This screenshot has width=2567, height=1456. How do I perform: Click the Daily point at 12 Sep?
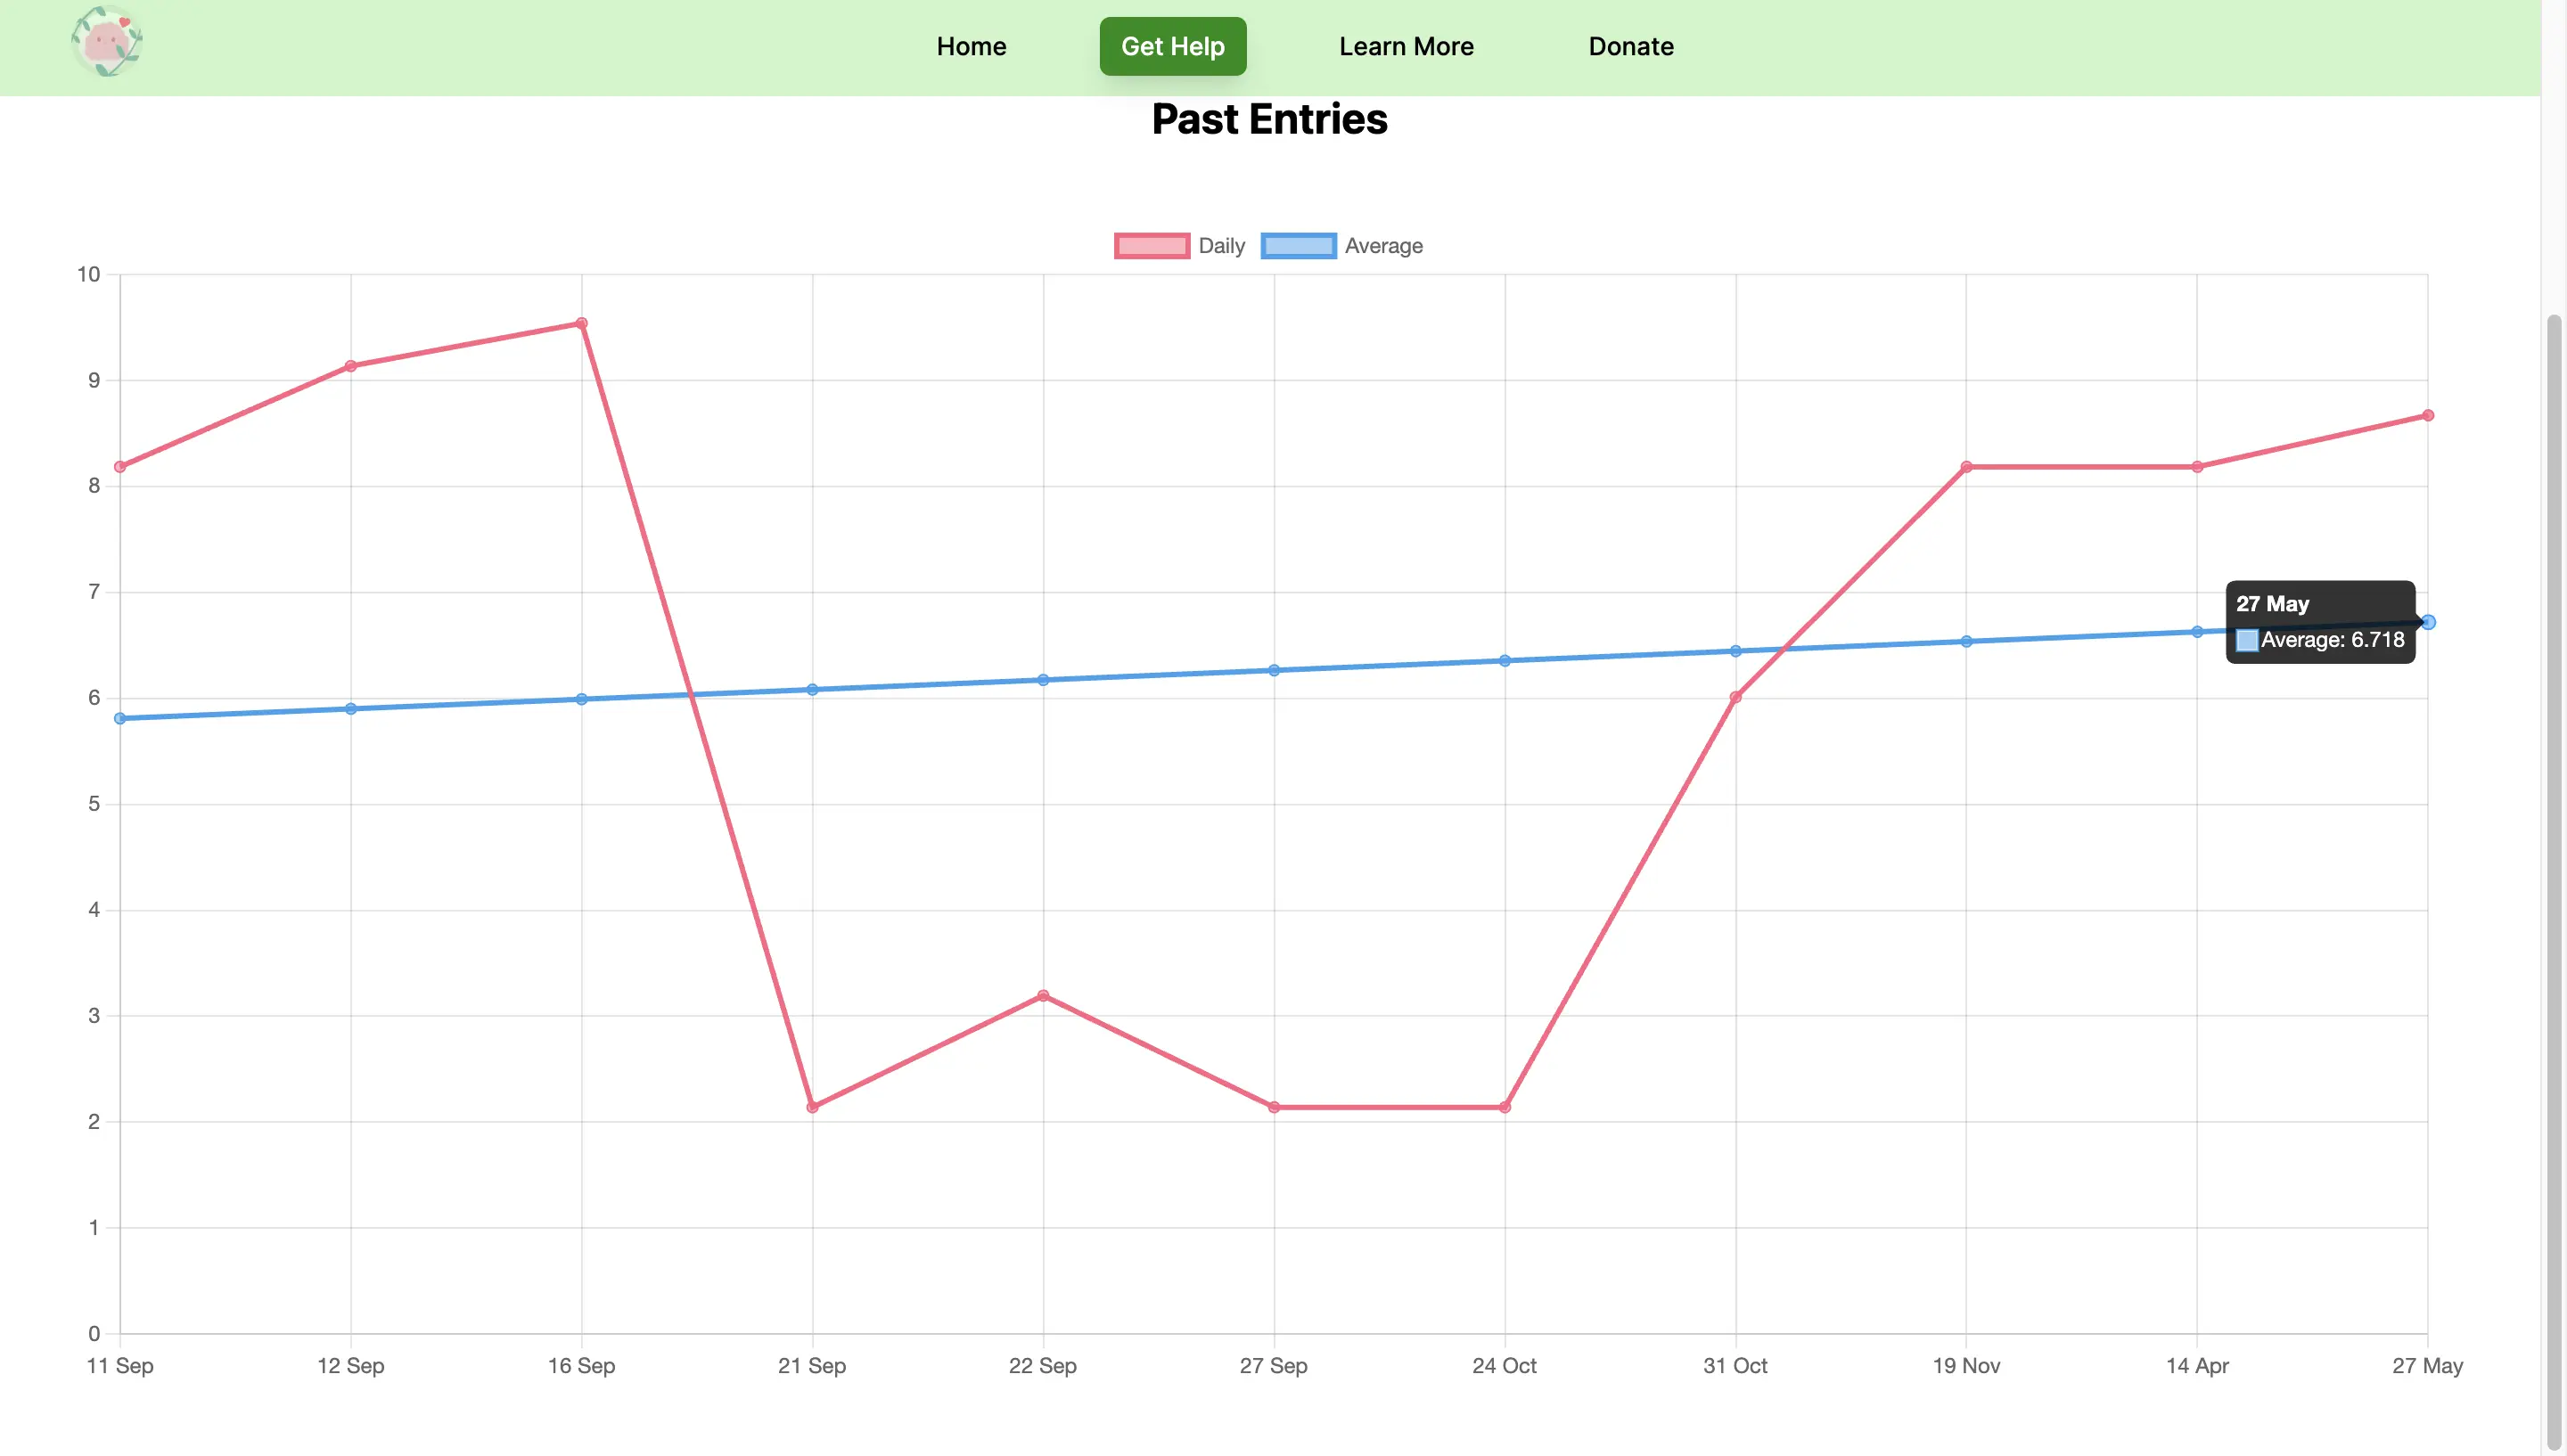[x=351, y=366]
